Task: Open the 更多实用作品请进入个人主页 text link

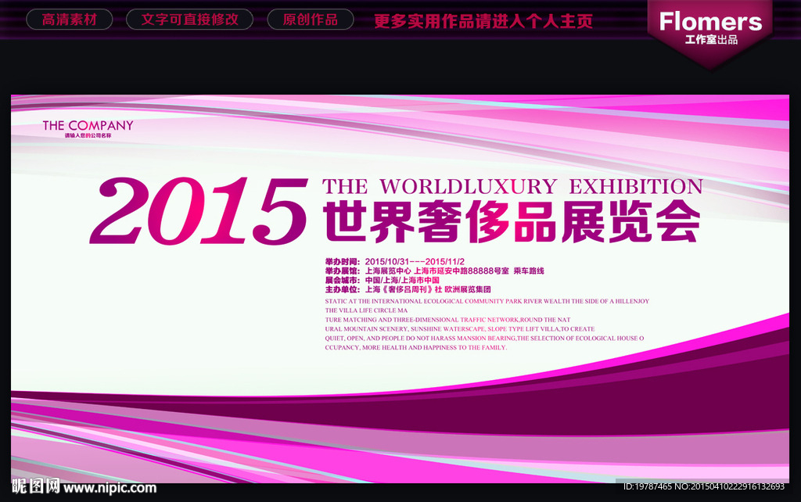Action: click(x=483, y=20)
